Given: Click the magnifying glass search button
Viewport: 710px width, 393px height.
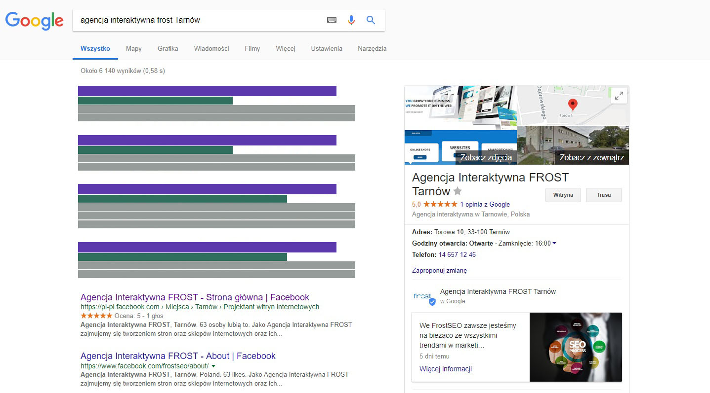Looking at the screenshot, I should (371, 20).
